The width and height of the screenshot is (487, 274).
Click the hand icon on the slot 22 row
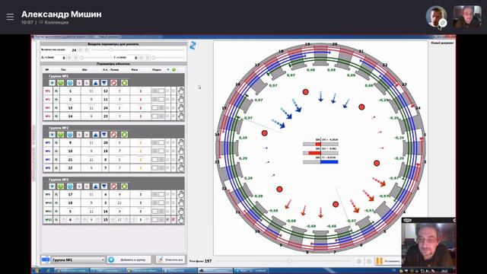pos(181,167)
